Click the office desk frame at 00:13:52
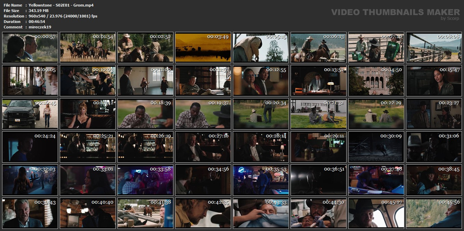The height and width of the screenshot is (231, 464). tap(319, 81)
